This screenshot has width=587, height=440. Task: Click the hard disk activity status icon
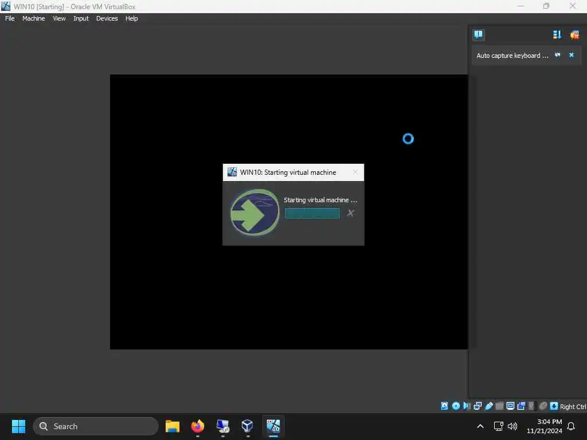[444, 406]
